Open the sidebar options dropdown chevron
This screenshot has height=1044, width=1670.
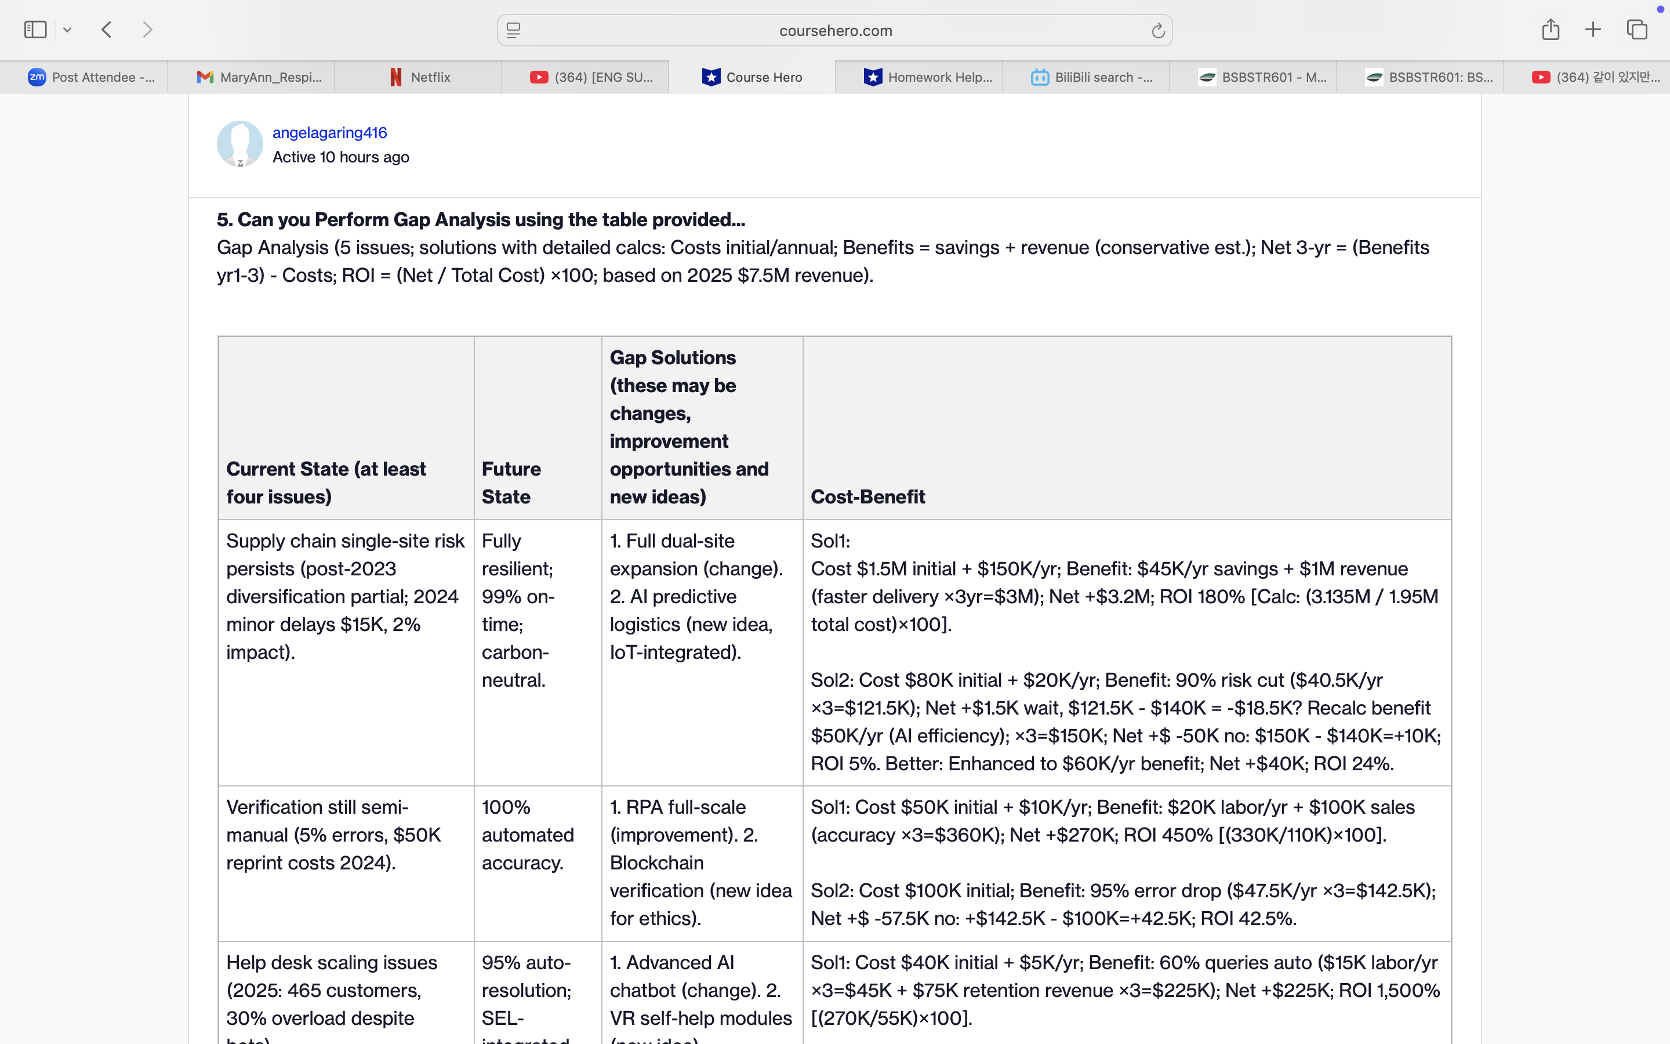(67, 30)
